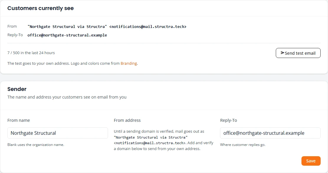The height and width of the screenshot is (173, 328).
Task: Click the "Until a sending domain is verified" description
Action: pyautogui.click(x=164, y=140)
